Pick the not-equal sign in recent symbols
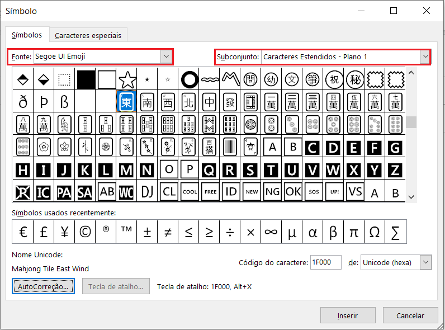Viewport: 445px width, 330px height. pyautogui.click(x=168, y=232)
